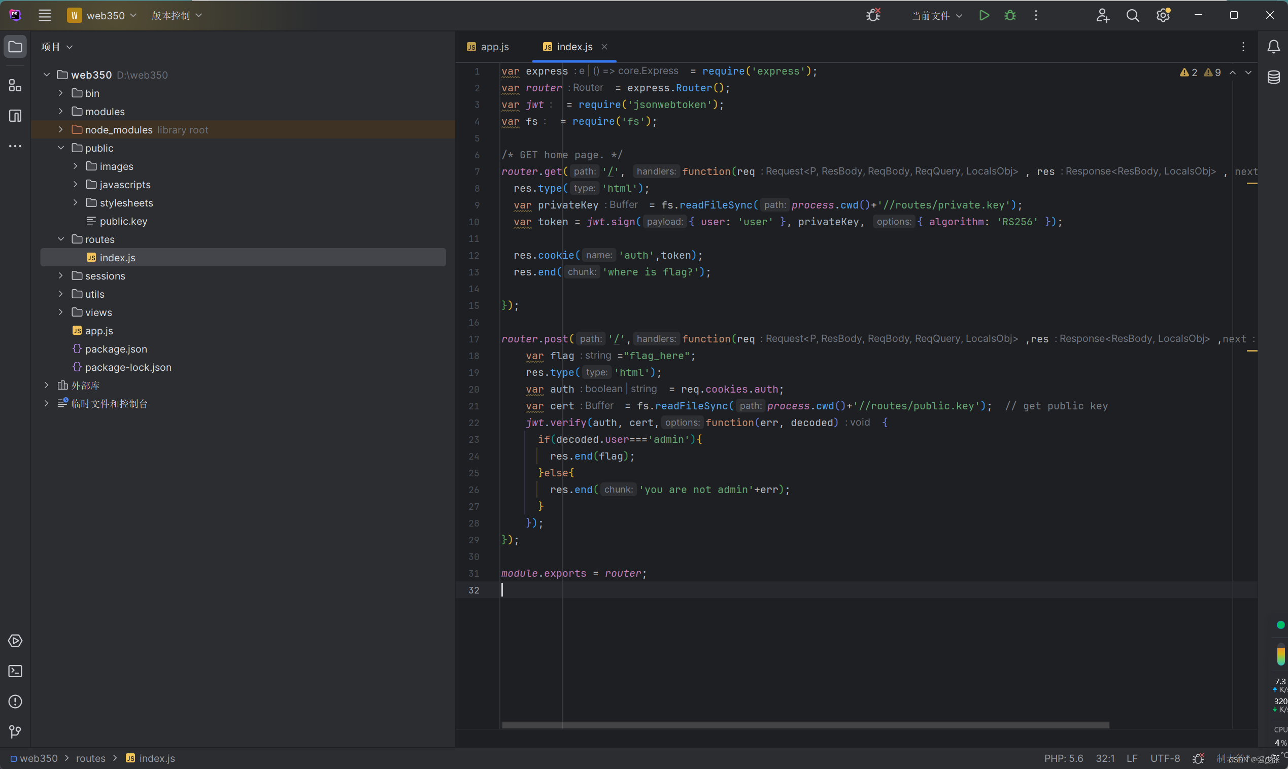This screenshot has height=769, width=1288.
Task: Change UTF-8 file encoding
Action: pyautogui.click(x=1165, y=758)
